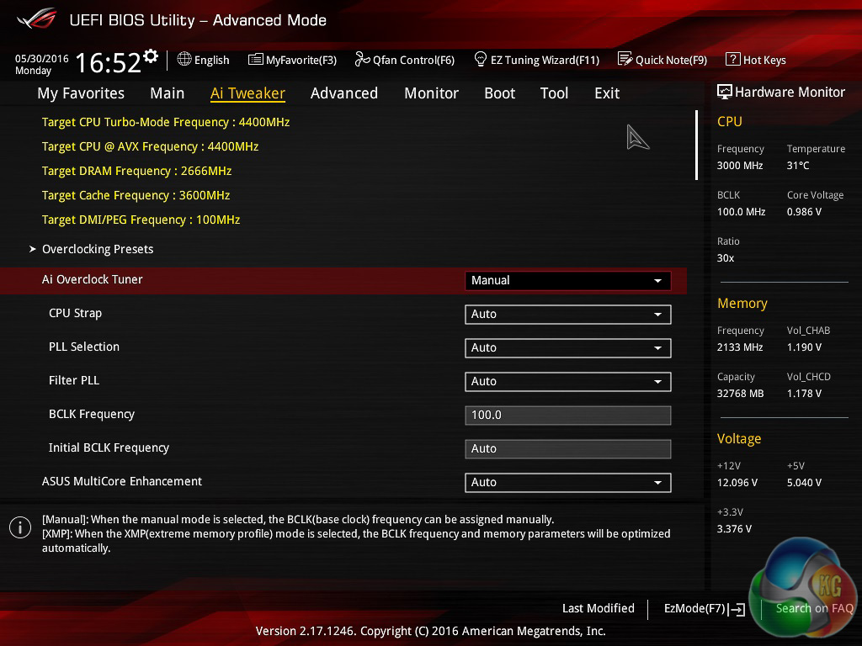Go to the Advanced tab
This screenshot has height=646, width=862.
pos(344,93)
